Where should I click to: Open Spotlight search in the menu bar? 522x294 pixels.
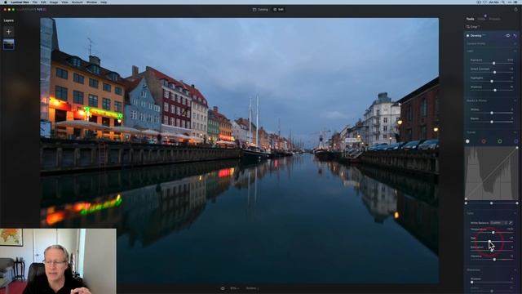pos(503,2)
